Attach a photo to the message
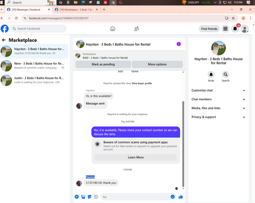 (83, 197)
